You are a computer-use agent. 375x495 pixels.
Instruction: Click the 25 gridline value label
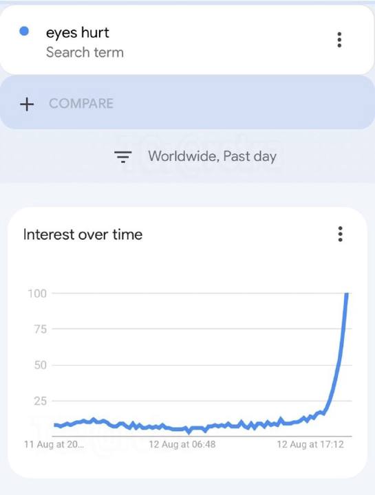click(x=41, y=401)
